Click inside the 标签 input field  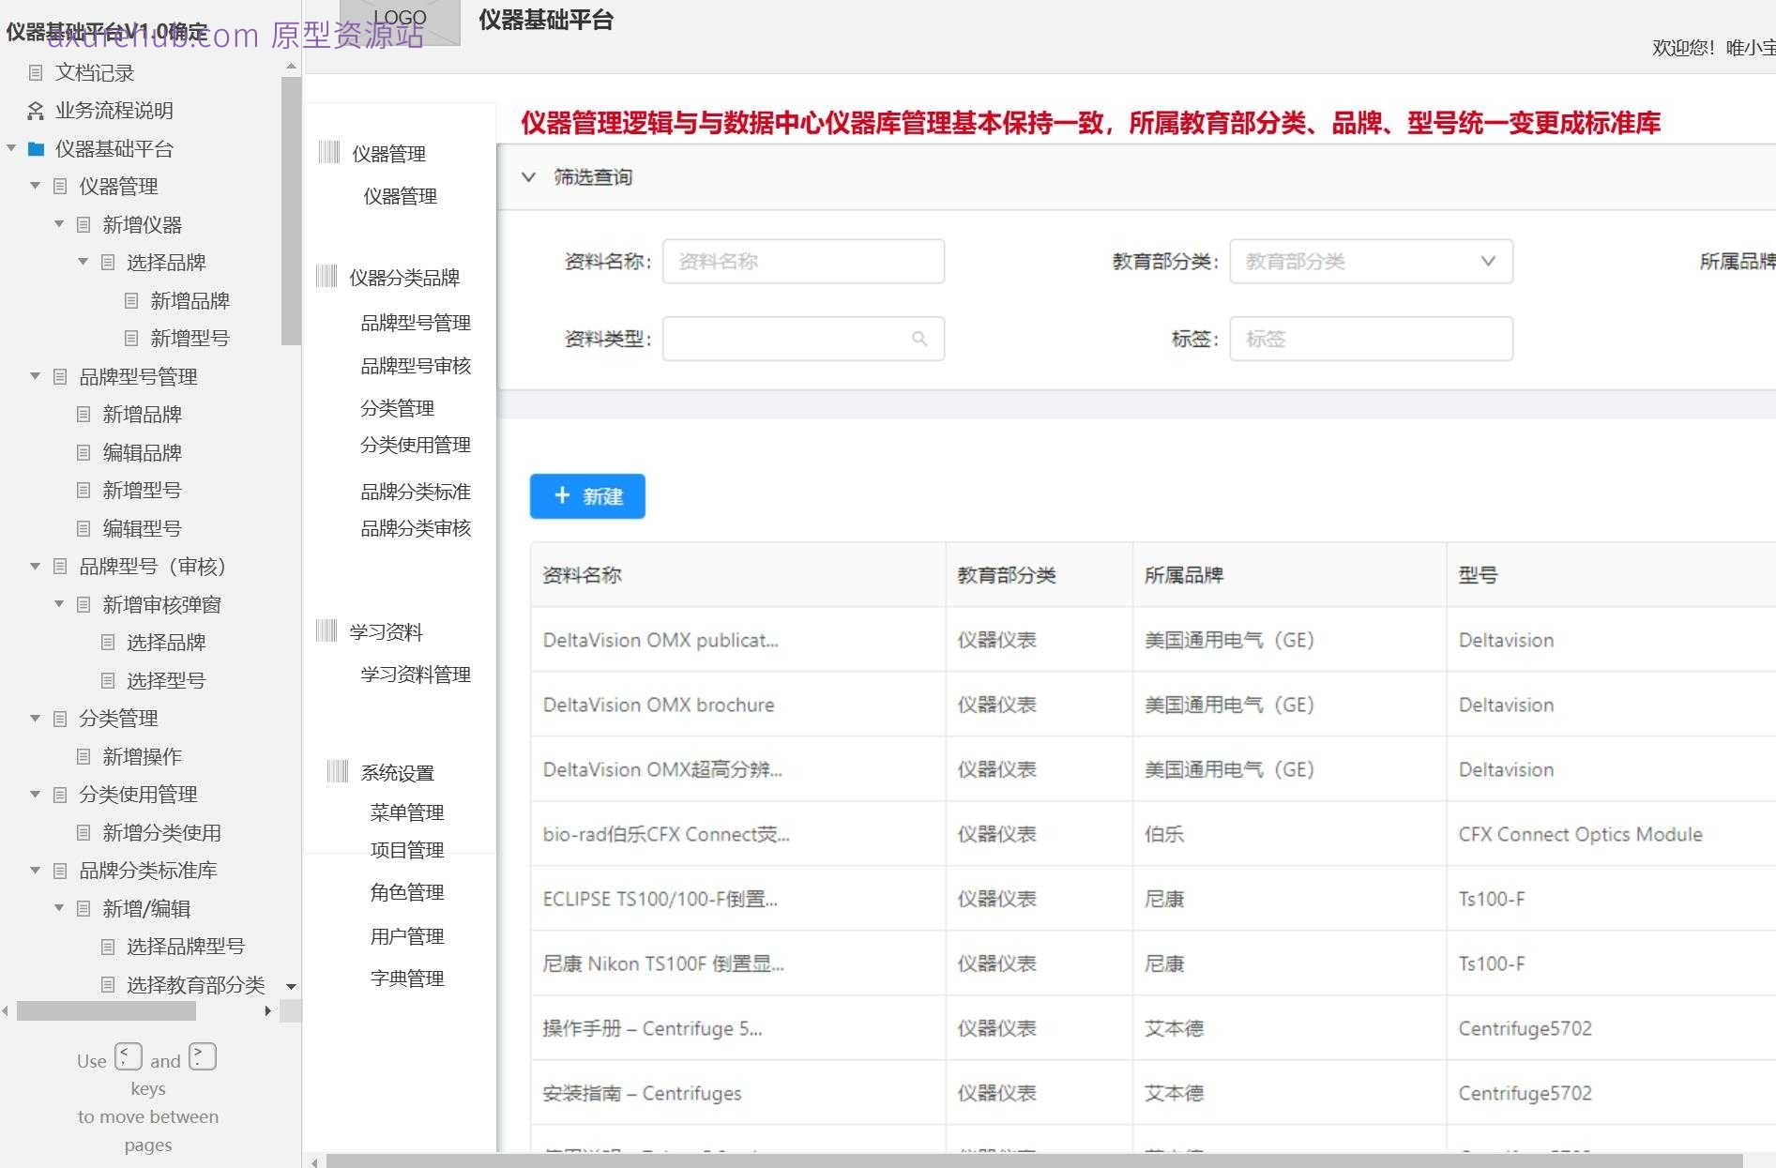(x=1370, y=339)
